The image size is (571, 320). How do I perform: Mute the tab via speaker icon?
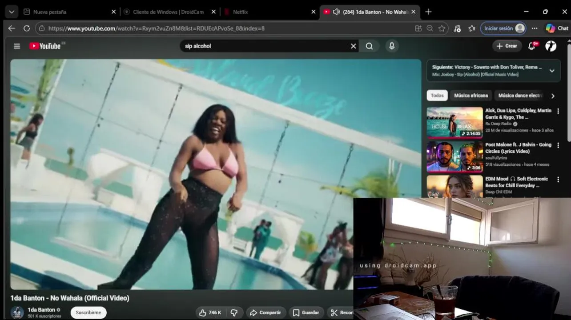(x=336, y=12)
